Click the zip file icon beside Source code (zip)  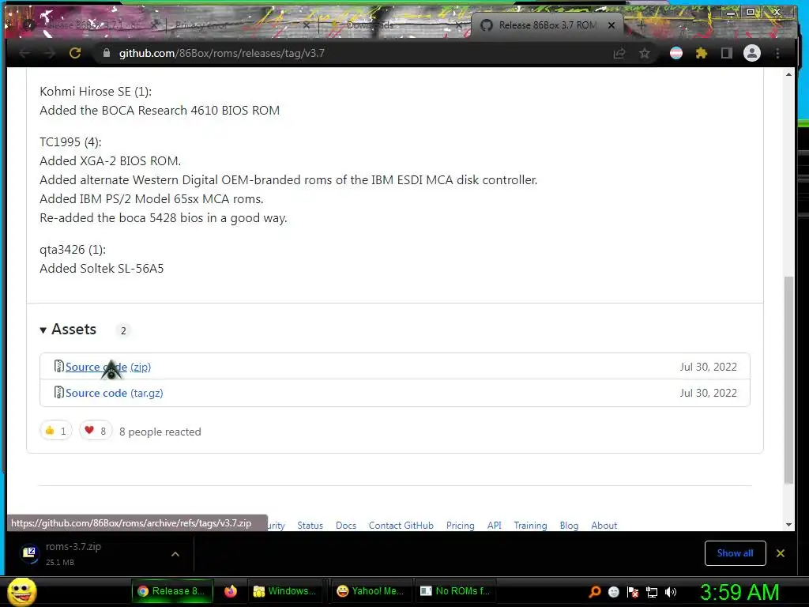(x=58, y=367)
